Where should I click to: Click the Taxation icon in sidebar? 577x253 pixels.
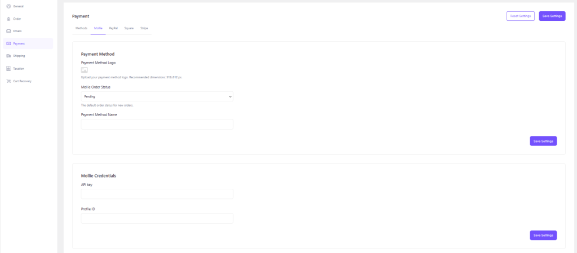tap(9, 68)
